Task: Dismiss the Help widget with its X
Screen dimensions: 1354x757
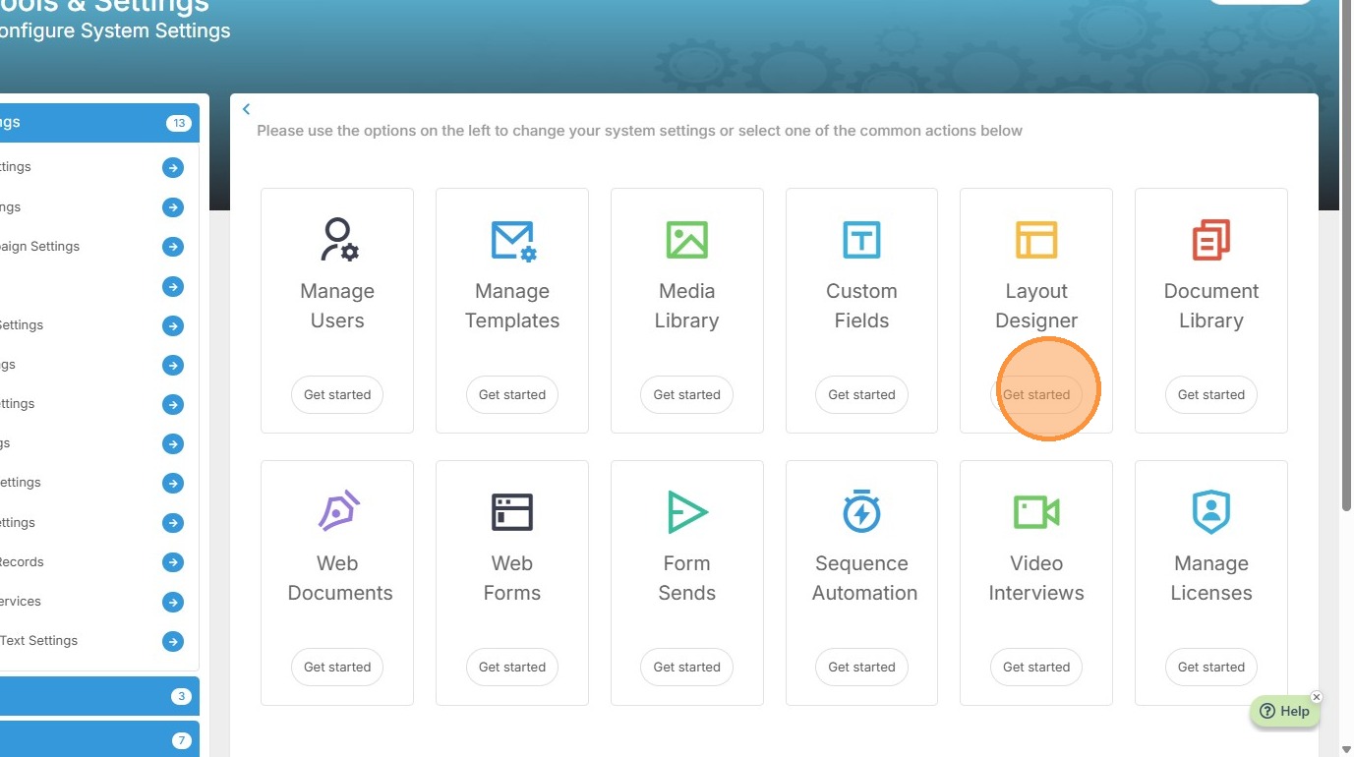Action: coord(1317,697)
